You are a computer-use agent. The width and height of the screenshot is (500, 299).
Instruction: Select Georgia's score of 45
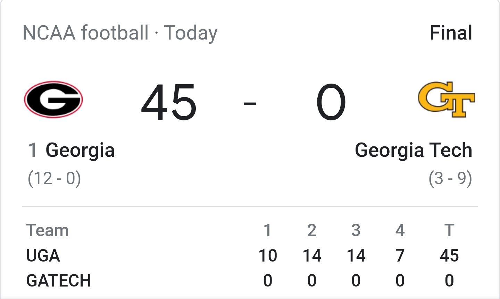click(x=169, y=103)
